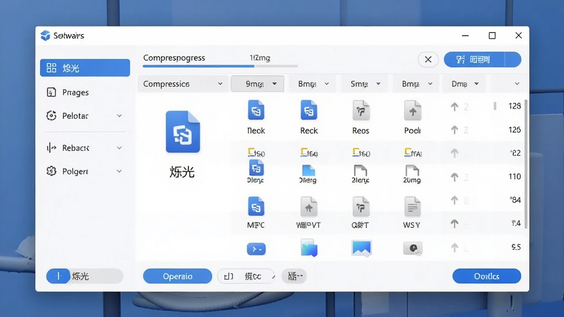Open the Reos gray file

click(361, 110)
